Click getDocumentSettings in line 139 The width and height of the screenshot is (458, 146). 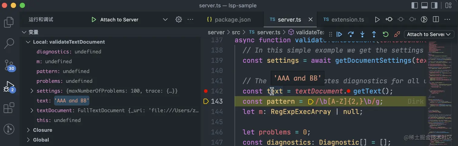coord(373,60)
